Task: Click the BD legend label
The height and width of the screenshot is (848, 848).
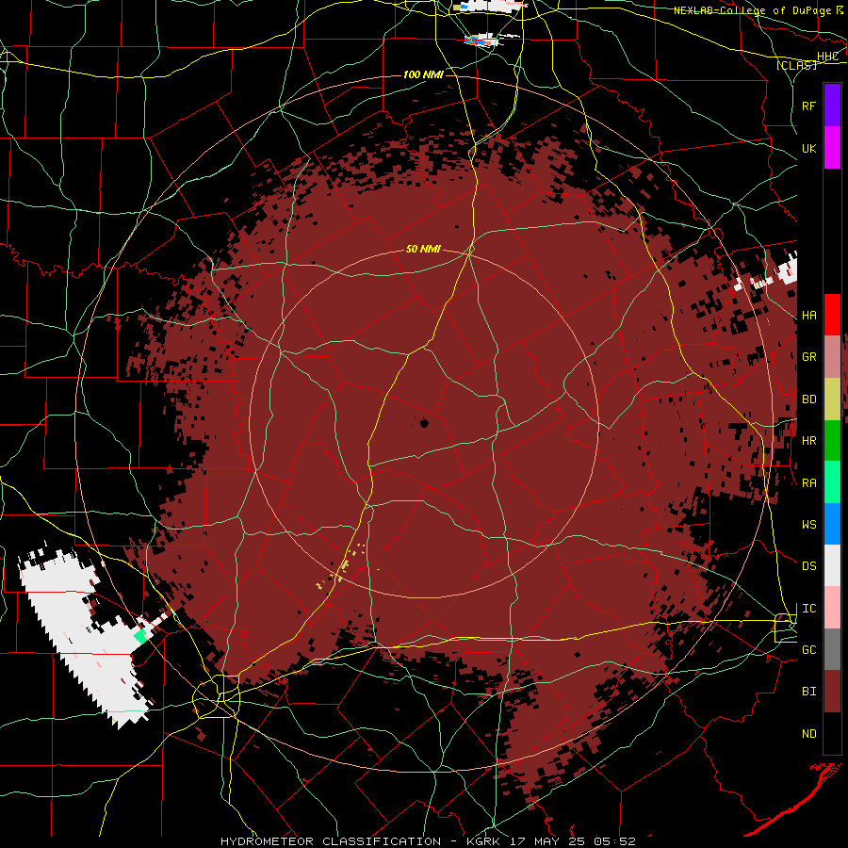Action: pyautogui.click(x=809, y=400)
